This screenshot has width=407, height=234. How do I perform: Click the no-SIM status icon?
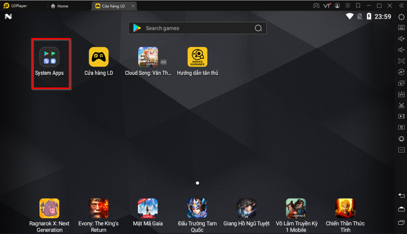[x=359, y=16]
